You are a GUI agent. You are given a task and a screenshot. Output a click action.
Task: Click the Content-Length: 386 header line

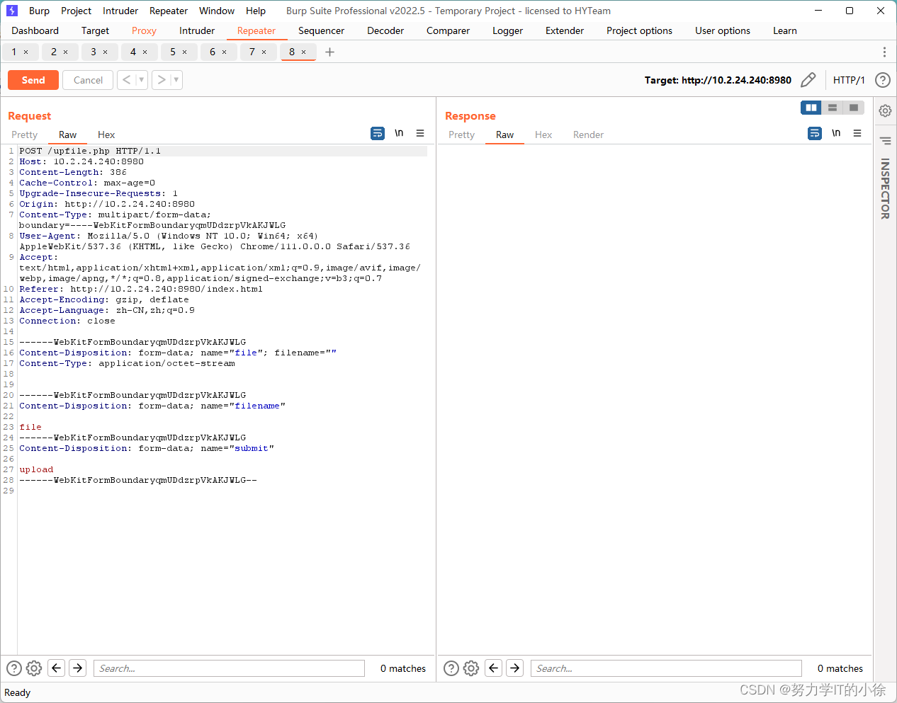click(x=73, y=172)
